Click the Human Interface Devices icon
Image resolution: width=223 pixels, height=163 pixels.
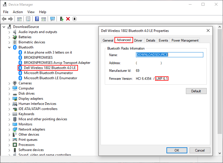point(15,104)
